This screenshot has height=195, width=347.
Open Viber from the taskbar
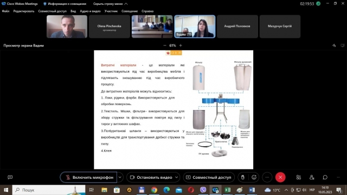pos(203,190)
